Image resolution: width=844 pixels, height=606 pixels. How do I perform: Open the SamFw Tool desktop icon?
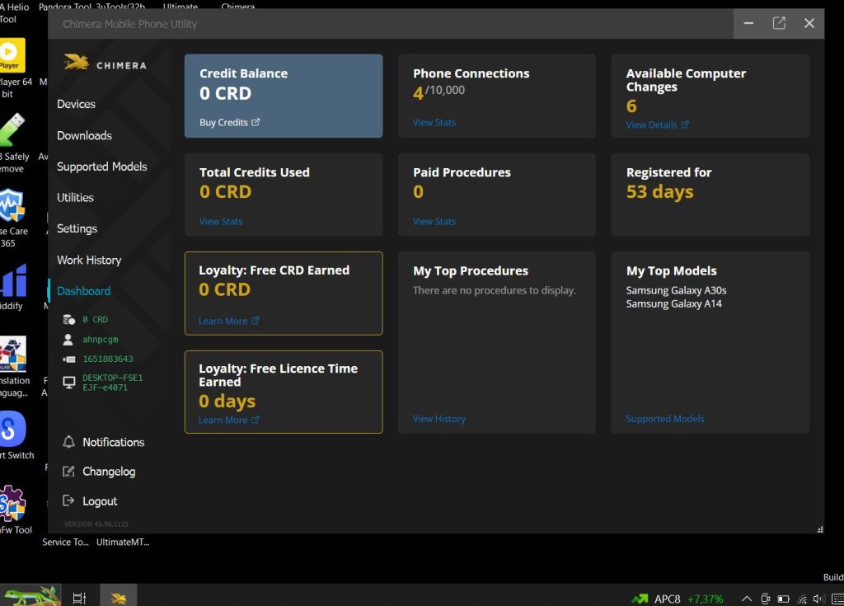tap(14, 510)
